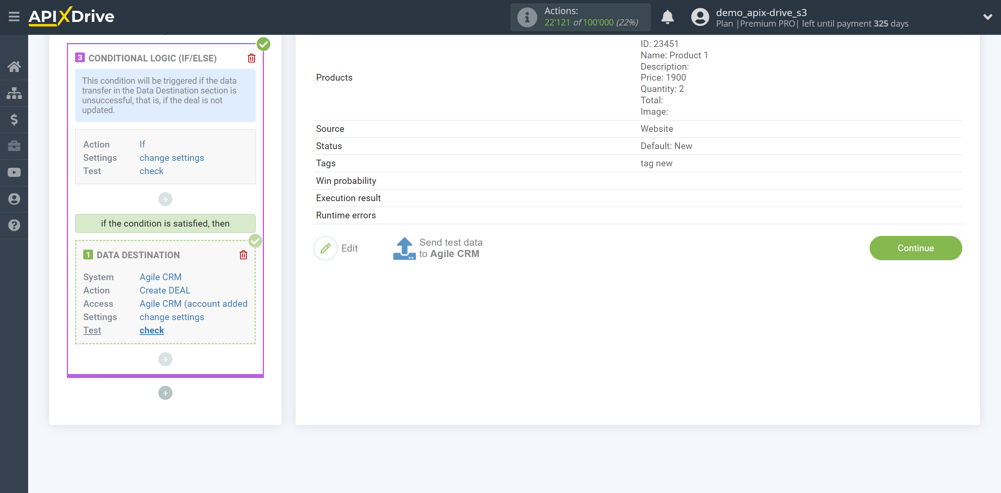Click 'if the condition is satisfied, then' bar
The image size is (1001, 493).
[165, 223]
